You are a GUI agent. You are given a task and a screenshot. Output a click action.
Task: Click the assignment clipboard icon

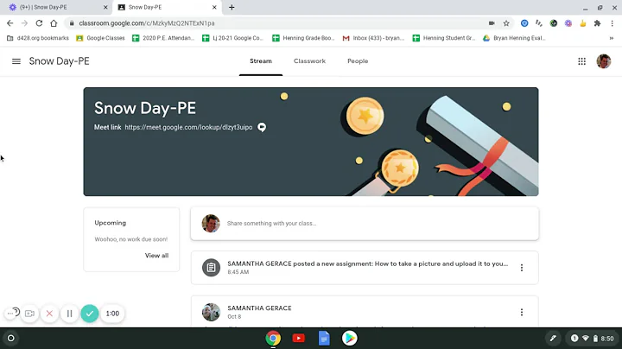(211, 268)
